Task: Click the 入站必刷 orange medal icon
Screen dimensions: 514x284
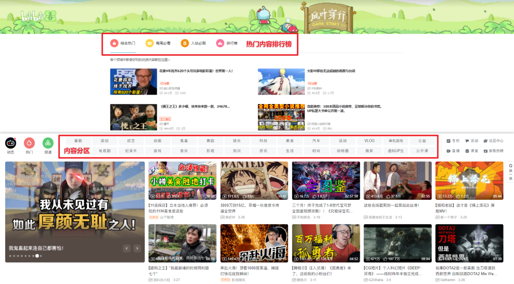Action: pyautogui.click(x=185, y=43)
